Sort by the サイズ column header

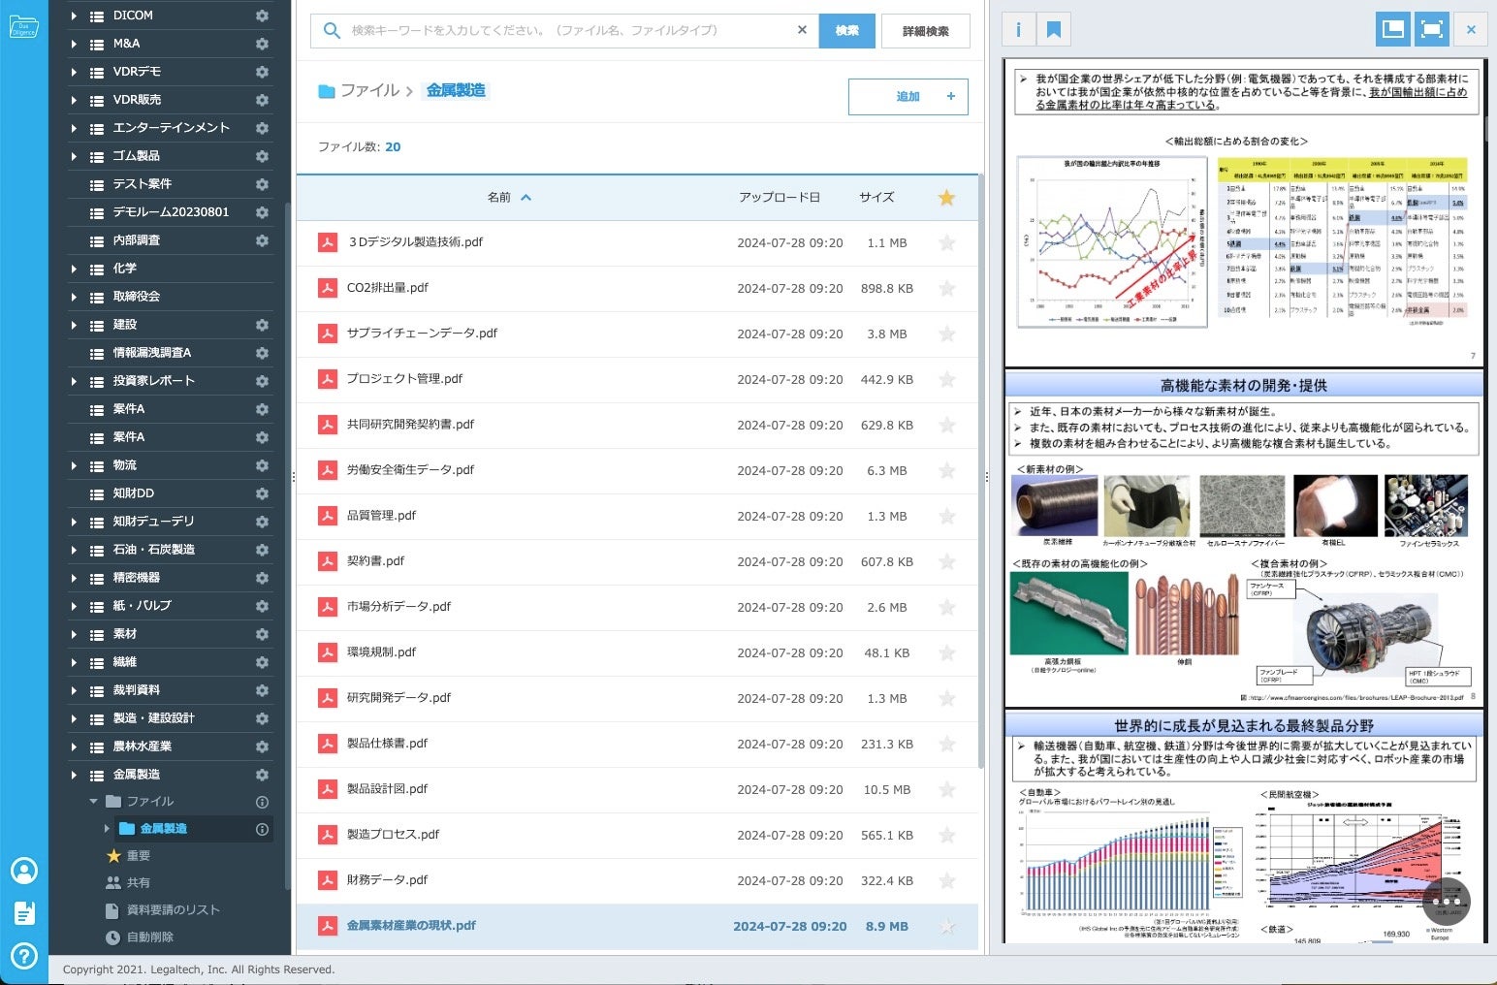pyautogui.click(x=876, y=198)
